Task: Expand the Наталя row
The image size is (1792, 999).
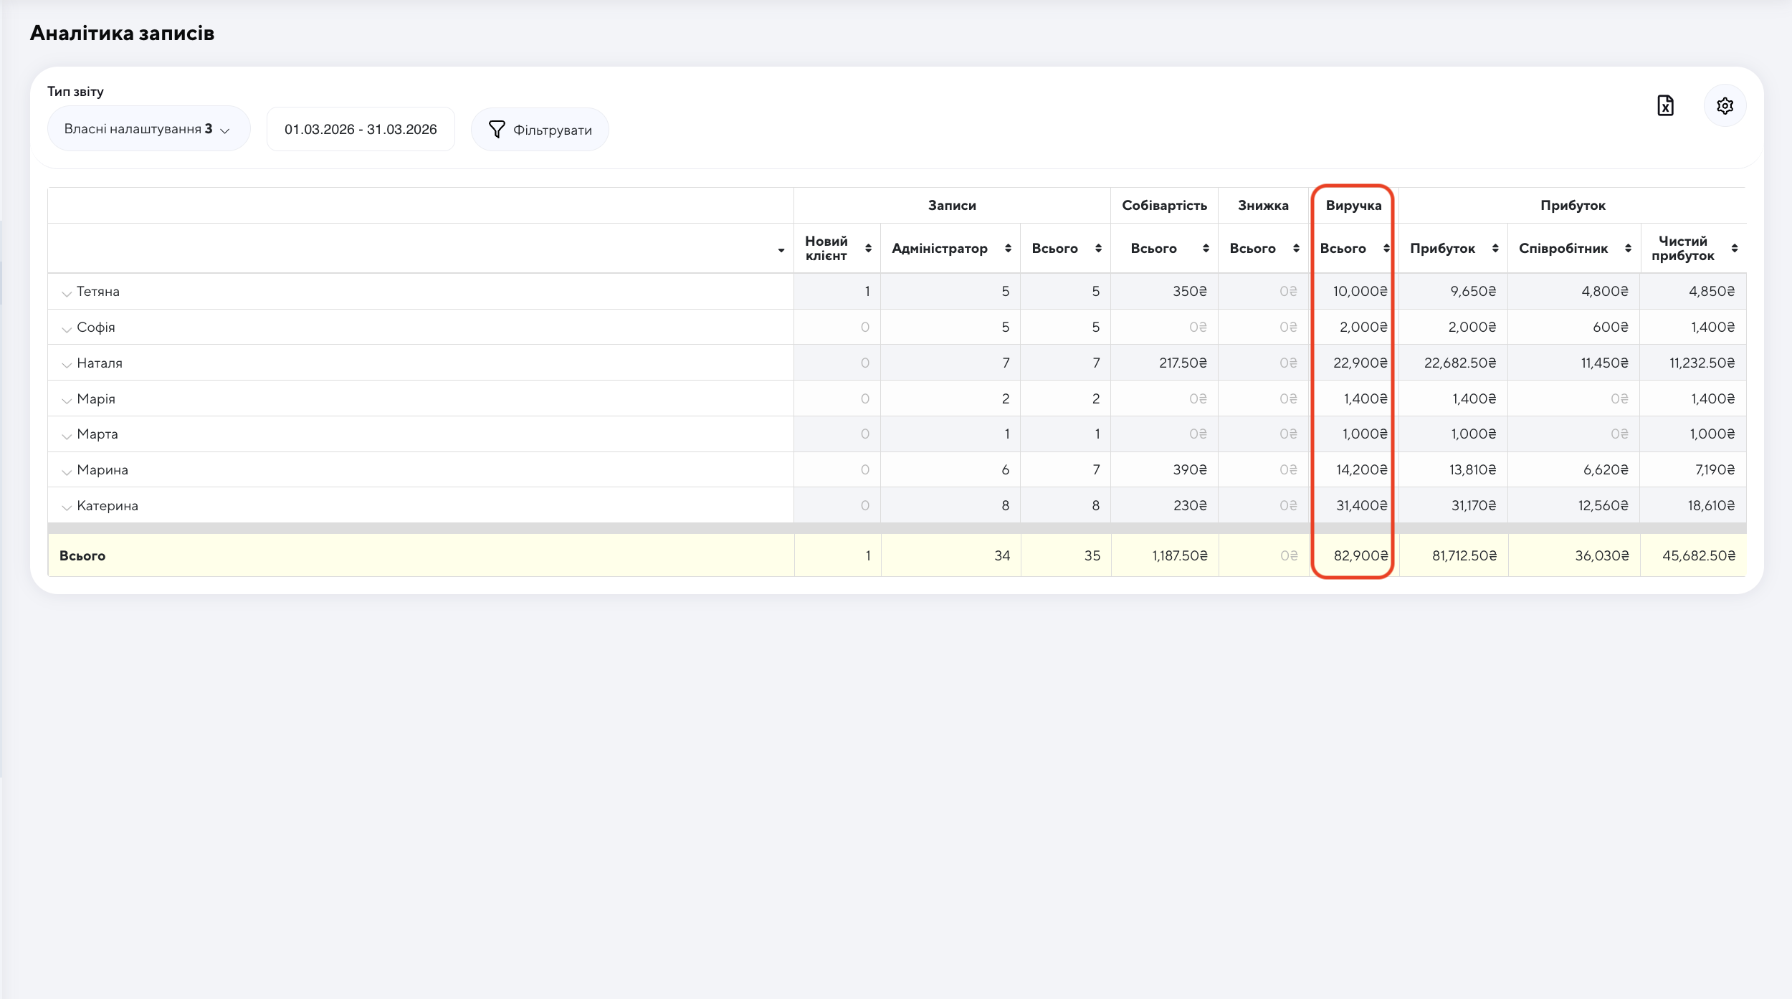Action: point(67,365)
